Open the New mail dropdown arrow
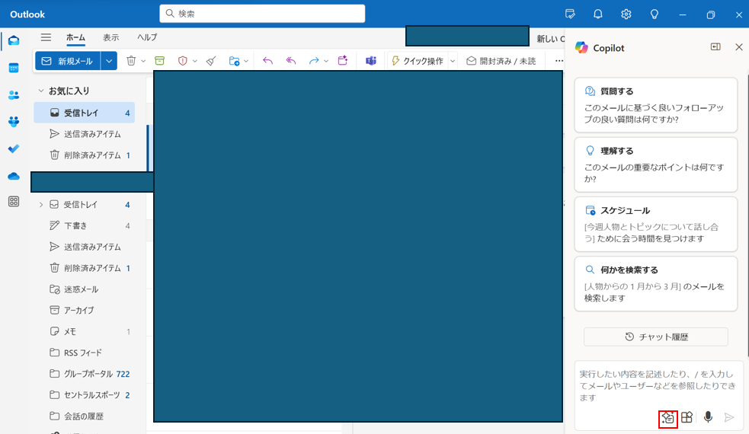The height and width of the screenshot is (434, 749). pyautogui.click(x=109, y=61)
